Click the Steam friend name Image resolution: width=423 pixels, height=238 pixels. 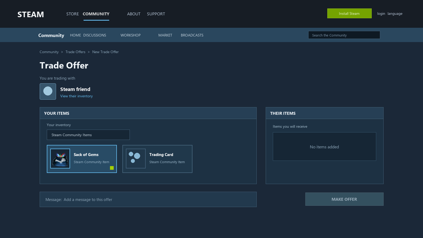[75, 89]
